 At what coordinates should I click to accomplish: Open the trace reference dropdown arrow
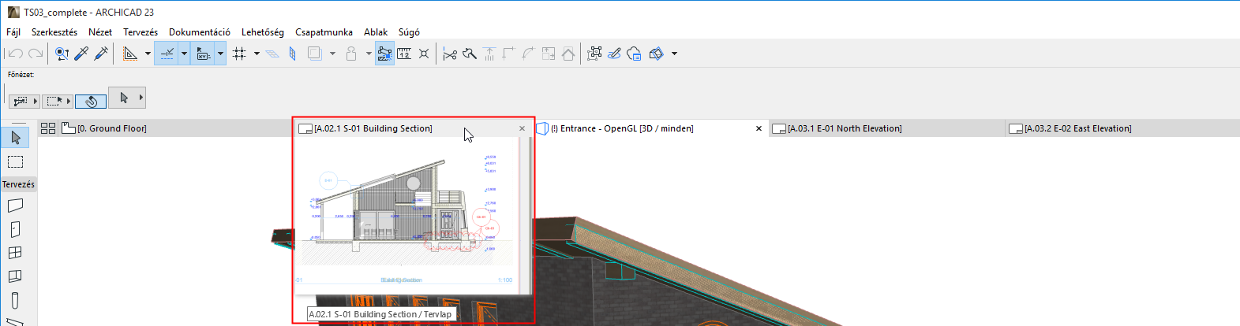point(332,54)
